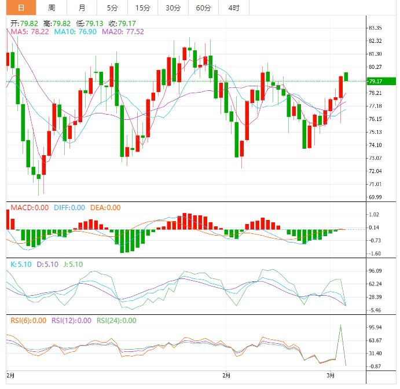Click the K:5.10 KDJ label
This screenshot has width=400, height=389.
(21, 265)
